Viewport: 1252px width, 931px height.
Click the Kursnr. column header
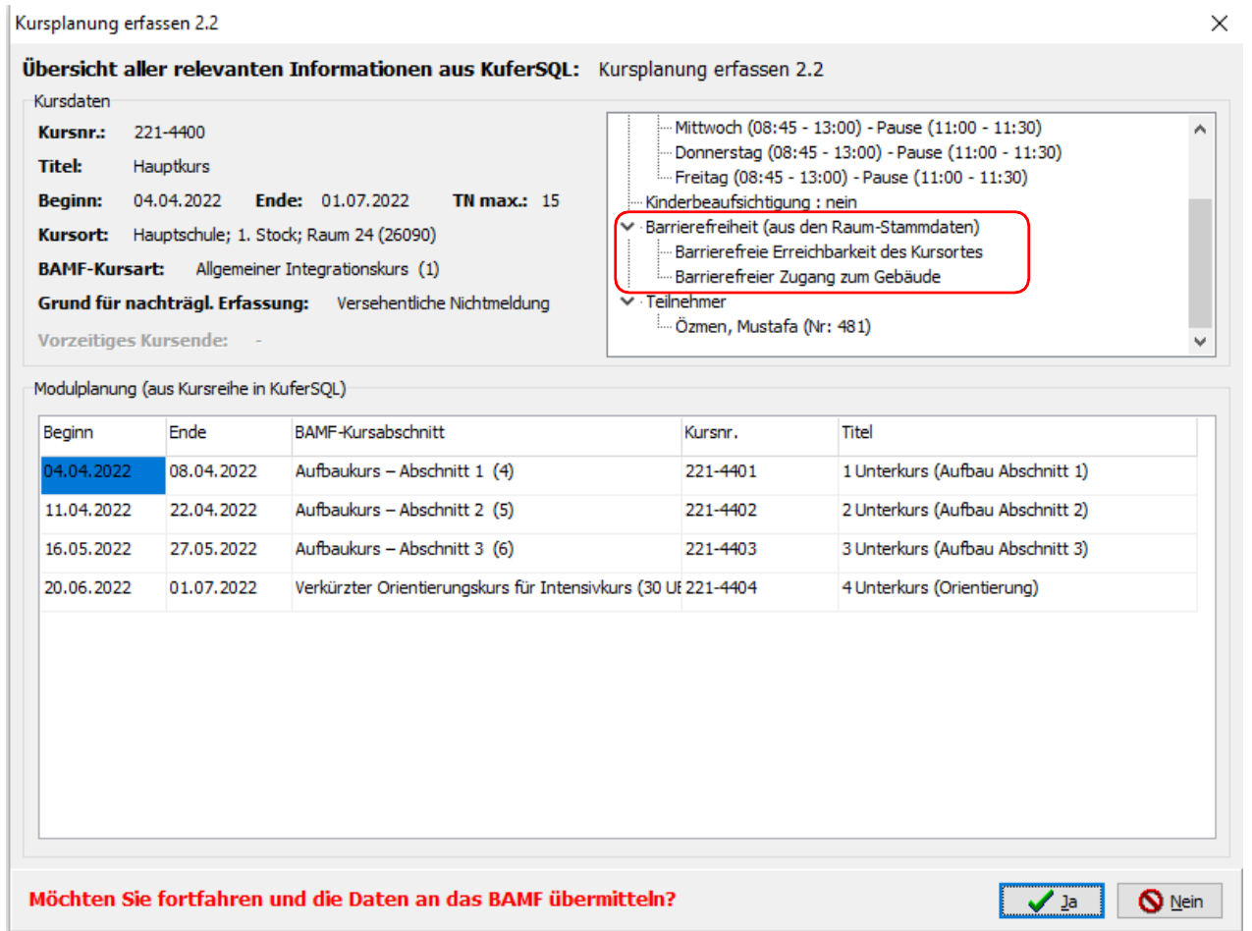point(760,432)
